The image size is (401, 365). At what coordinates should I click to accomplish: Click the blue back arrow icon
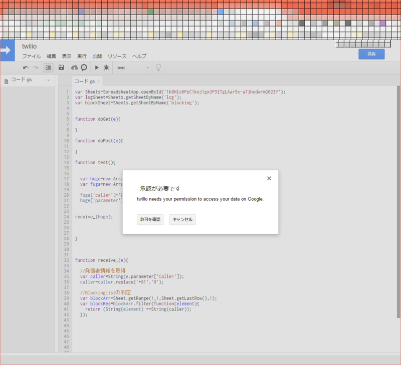[7, 50]
